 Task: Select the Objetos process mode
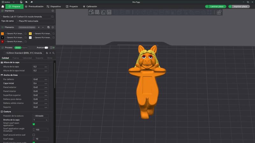pyautogui.click(x=25, y=48)
